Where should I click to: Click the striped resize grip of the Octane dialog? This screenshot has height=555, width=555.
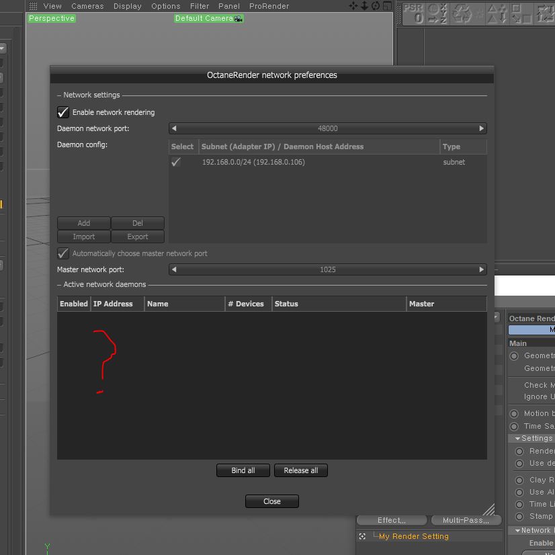coord(488,509)
